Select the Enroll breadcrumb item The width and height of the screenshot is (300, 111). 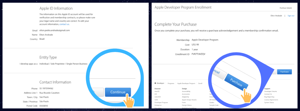pos(200,83)
